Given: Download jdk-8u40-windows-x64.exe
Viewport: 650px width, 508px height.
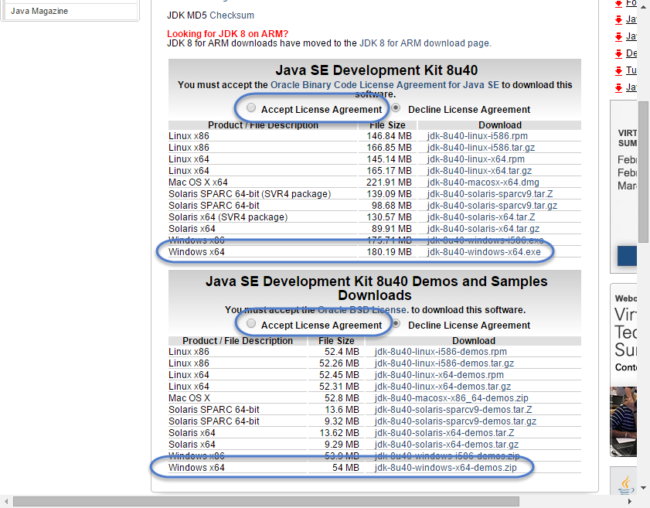Looking at the screenshot, I should (x=484, y=252).
